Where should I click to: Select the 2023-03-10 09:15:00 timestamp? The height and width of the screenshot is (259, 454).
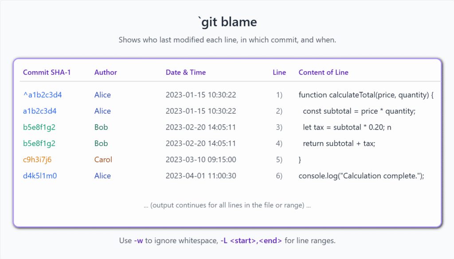[201, 159]
